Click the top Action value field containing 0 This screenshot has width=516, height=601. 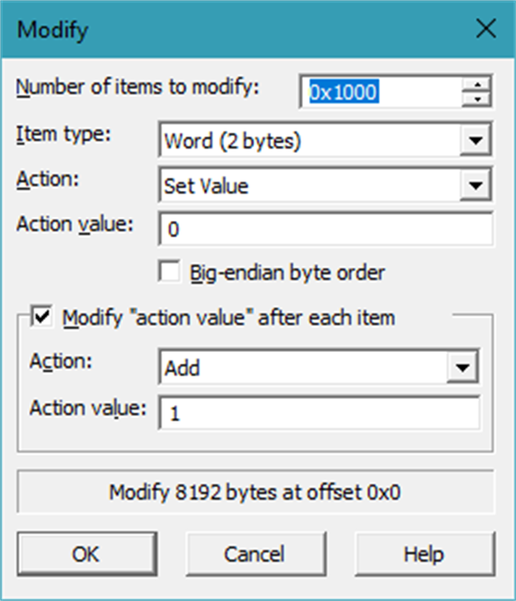click(326, 229)
